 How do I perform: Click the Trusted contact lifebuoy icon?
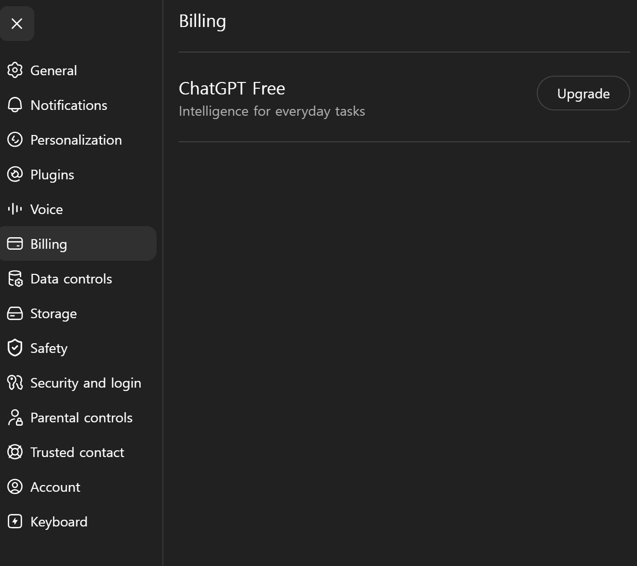[x=15, y=452]
